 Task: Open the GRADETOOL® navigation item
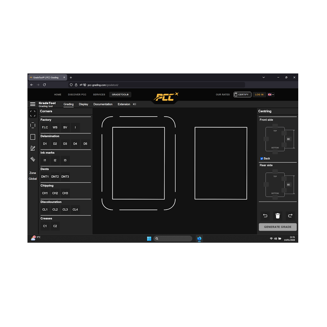tap(120, 95)
